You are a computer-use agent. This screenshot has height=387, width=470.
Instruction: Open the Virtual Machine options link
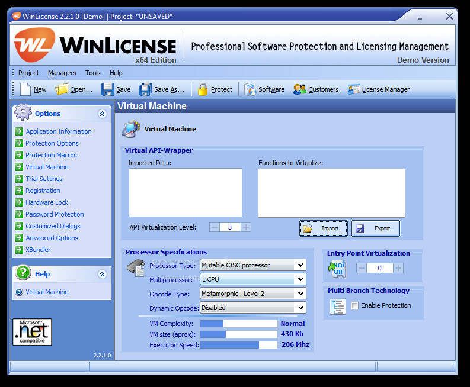point(47,167)
